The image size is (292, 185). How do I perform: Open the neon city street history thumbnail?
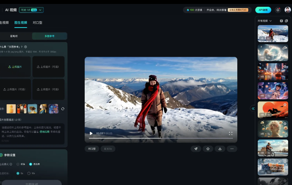273,72
